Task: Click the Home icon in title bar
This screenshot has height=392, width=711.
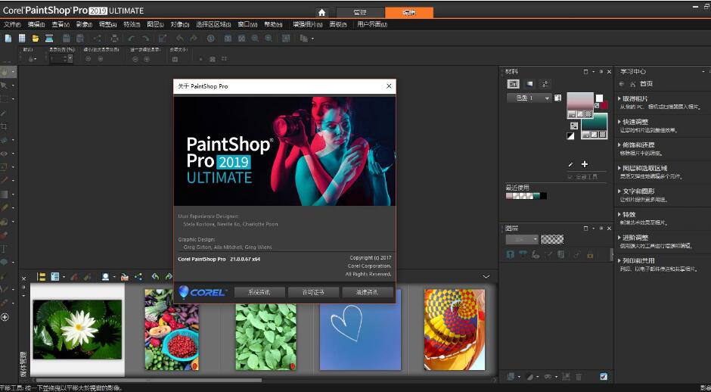Action: pos(322,12)
